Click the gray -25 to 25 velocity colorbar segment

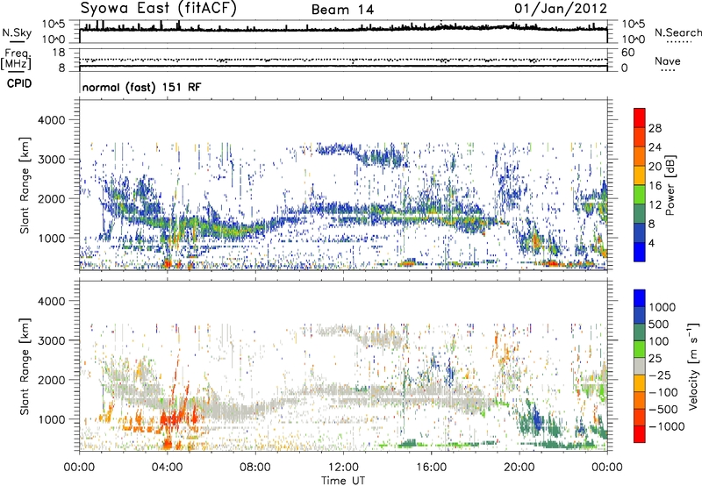640,366
